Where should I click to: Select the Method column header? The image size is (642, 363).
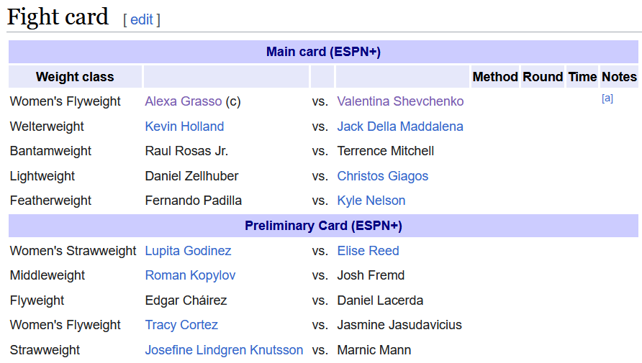click(495, 77)
